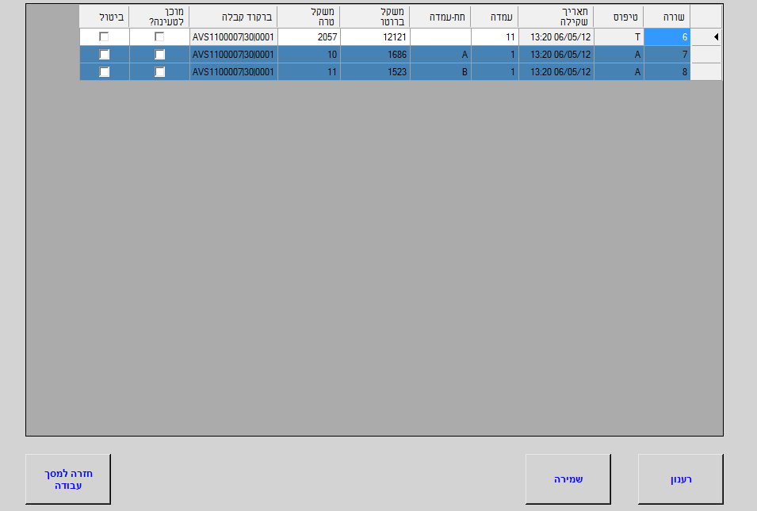Select row number cell 7
Viewport: 757px width, 511px height.
click(x=667, y=55)
